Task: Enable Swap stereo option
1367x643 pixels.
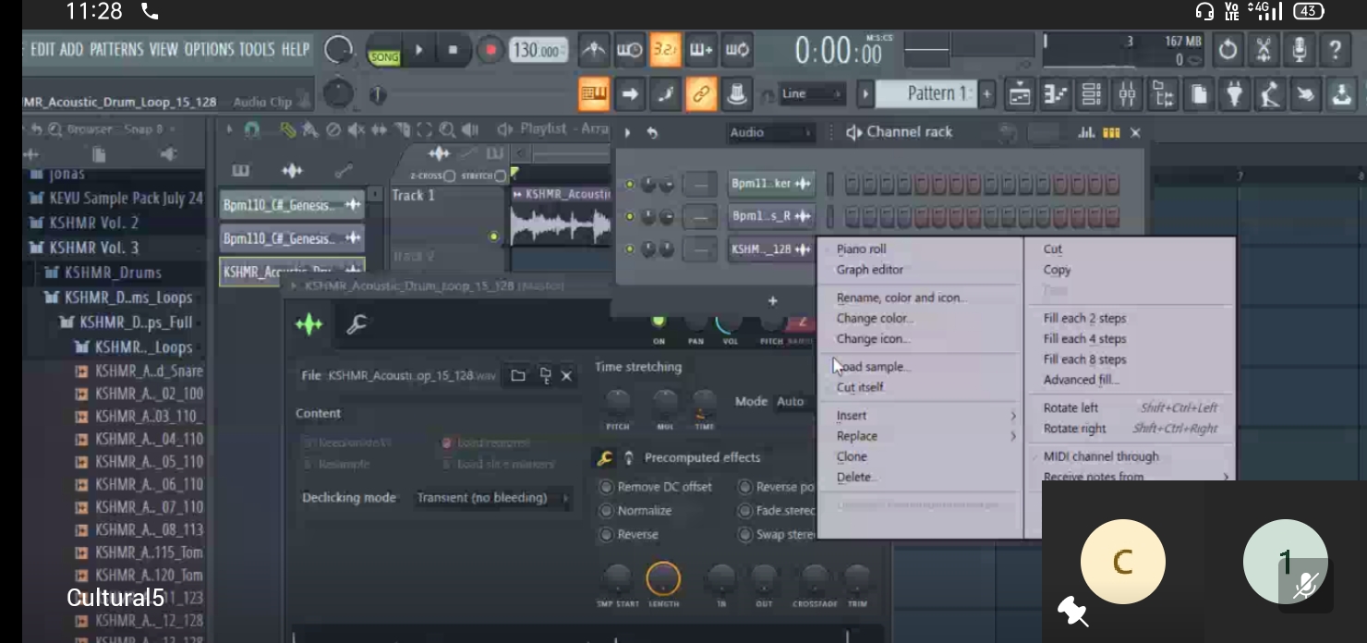Action: pyautogui.click(x=777, y=535)
